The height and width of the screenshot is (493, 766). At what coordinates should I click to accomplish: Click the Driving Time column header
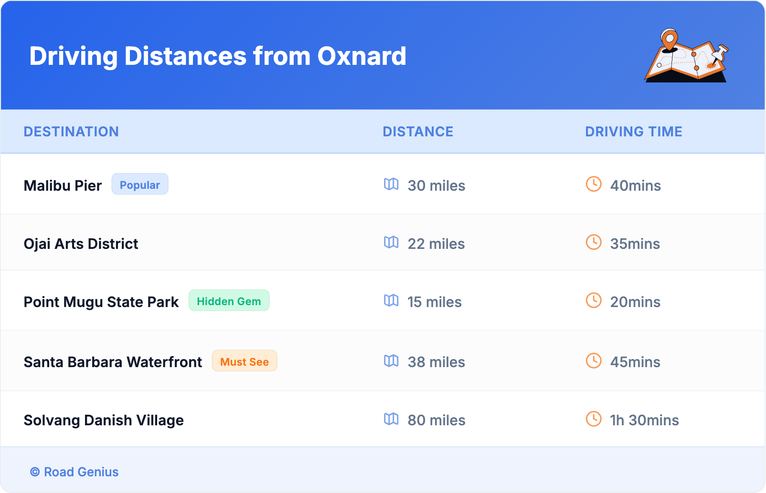(634, 132)
